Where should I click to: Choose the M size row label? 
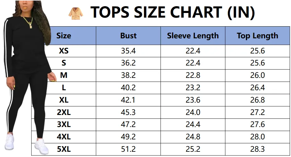pyautogui.click(x=64, y=75)
